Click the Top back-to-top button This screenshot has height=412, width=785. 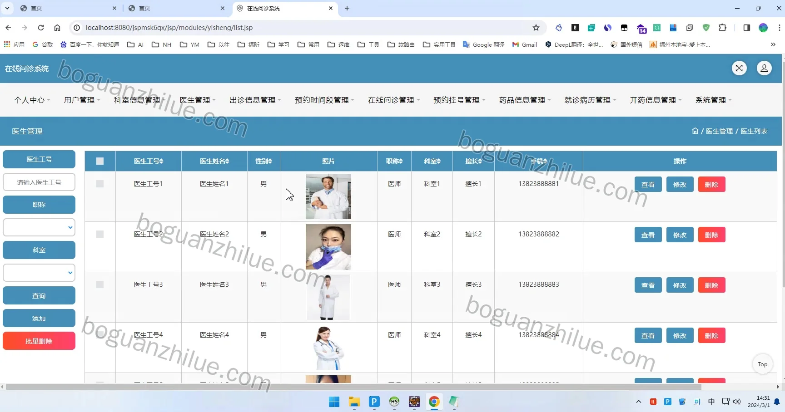point(762,364)
